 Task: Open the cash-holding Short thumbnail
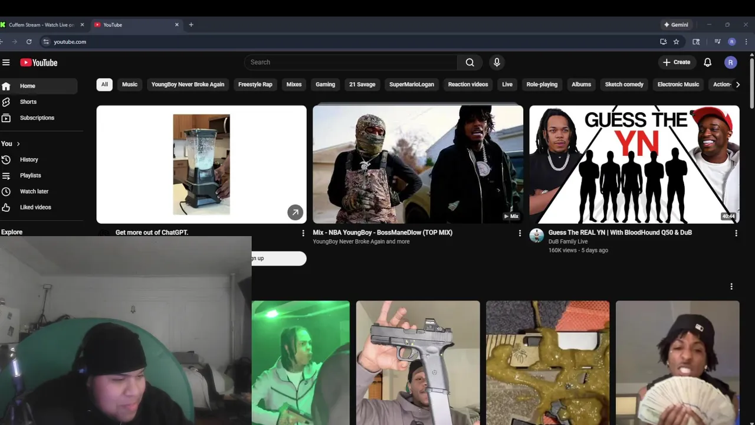click(677, 363)
